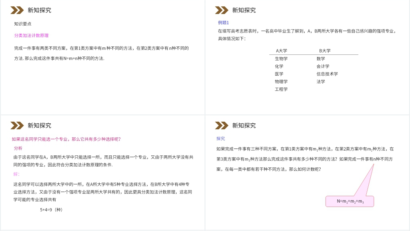The width and height of the screenshot is (410, 231).
Task: Click the line starting 由于这名同学在A，B两所大学
Action: (x=103, y=157)
